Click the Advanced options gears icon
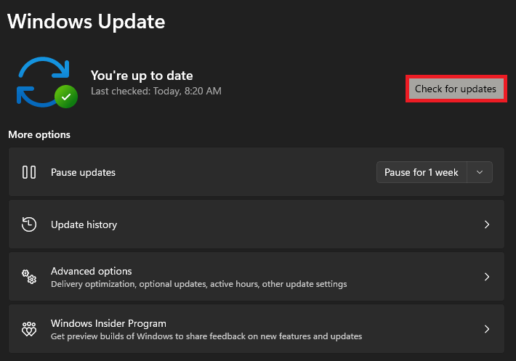 coord(29,277)
